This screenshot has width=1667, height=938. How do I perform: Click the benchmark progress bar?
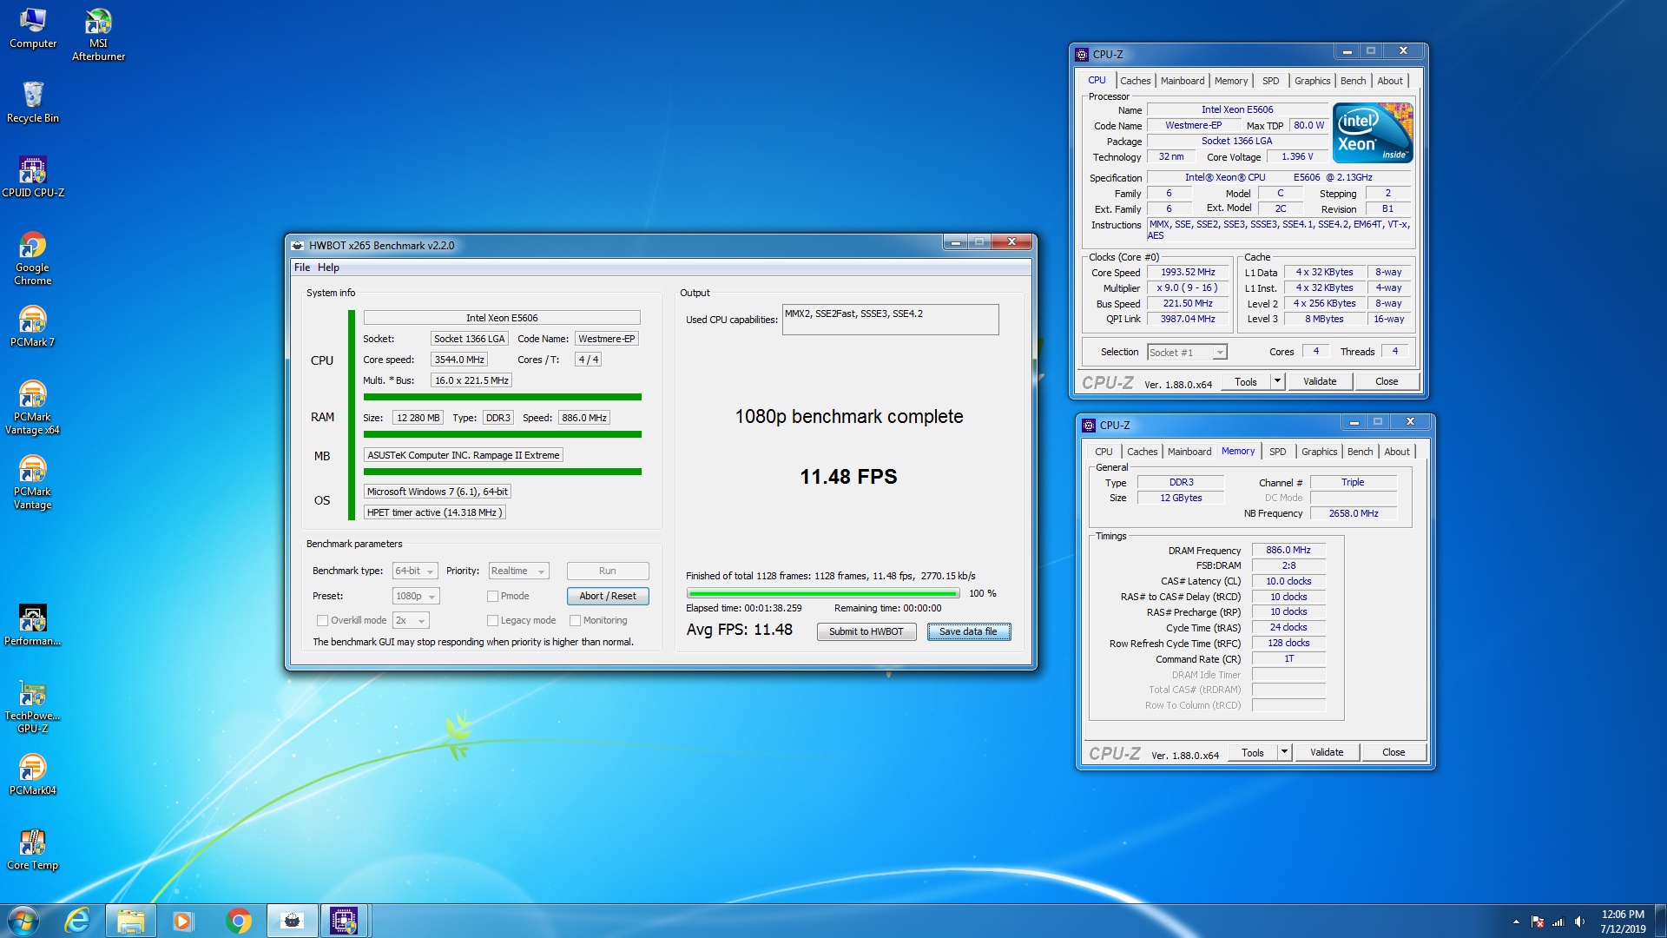click(x=823, y=594)
